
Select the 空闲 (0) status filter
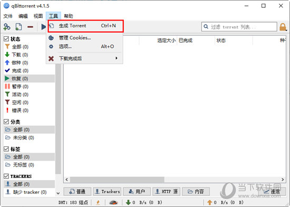[29, 102]
